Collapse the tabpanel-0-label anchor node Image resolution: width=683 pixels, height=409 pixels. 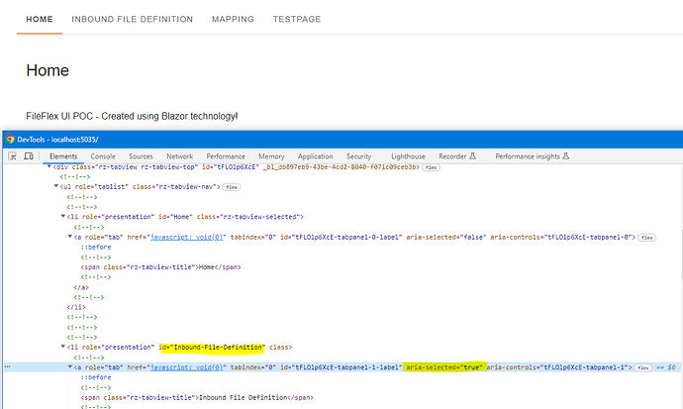[x=70, y=237]
